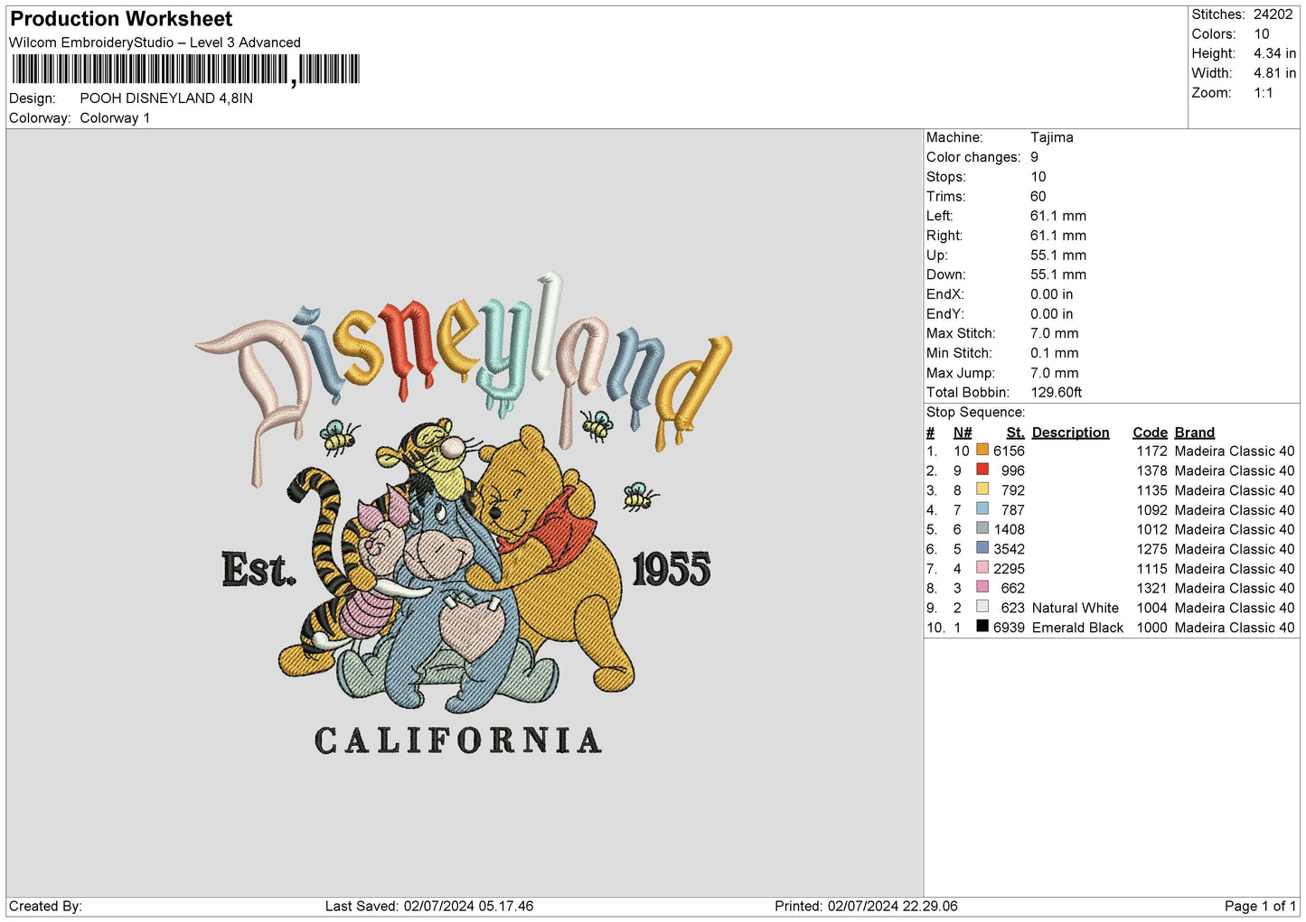Click the blue 3542 color swatch

(x=982, y=548)
